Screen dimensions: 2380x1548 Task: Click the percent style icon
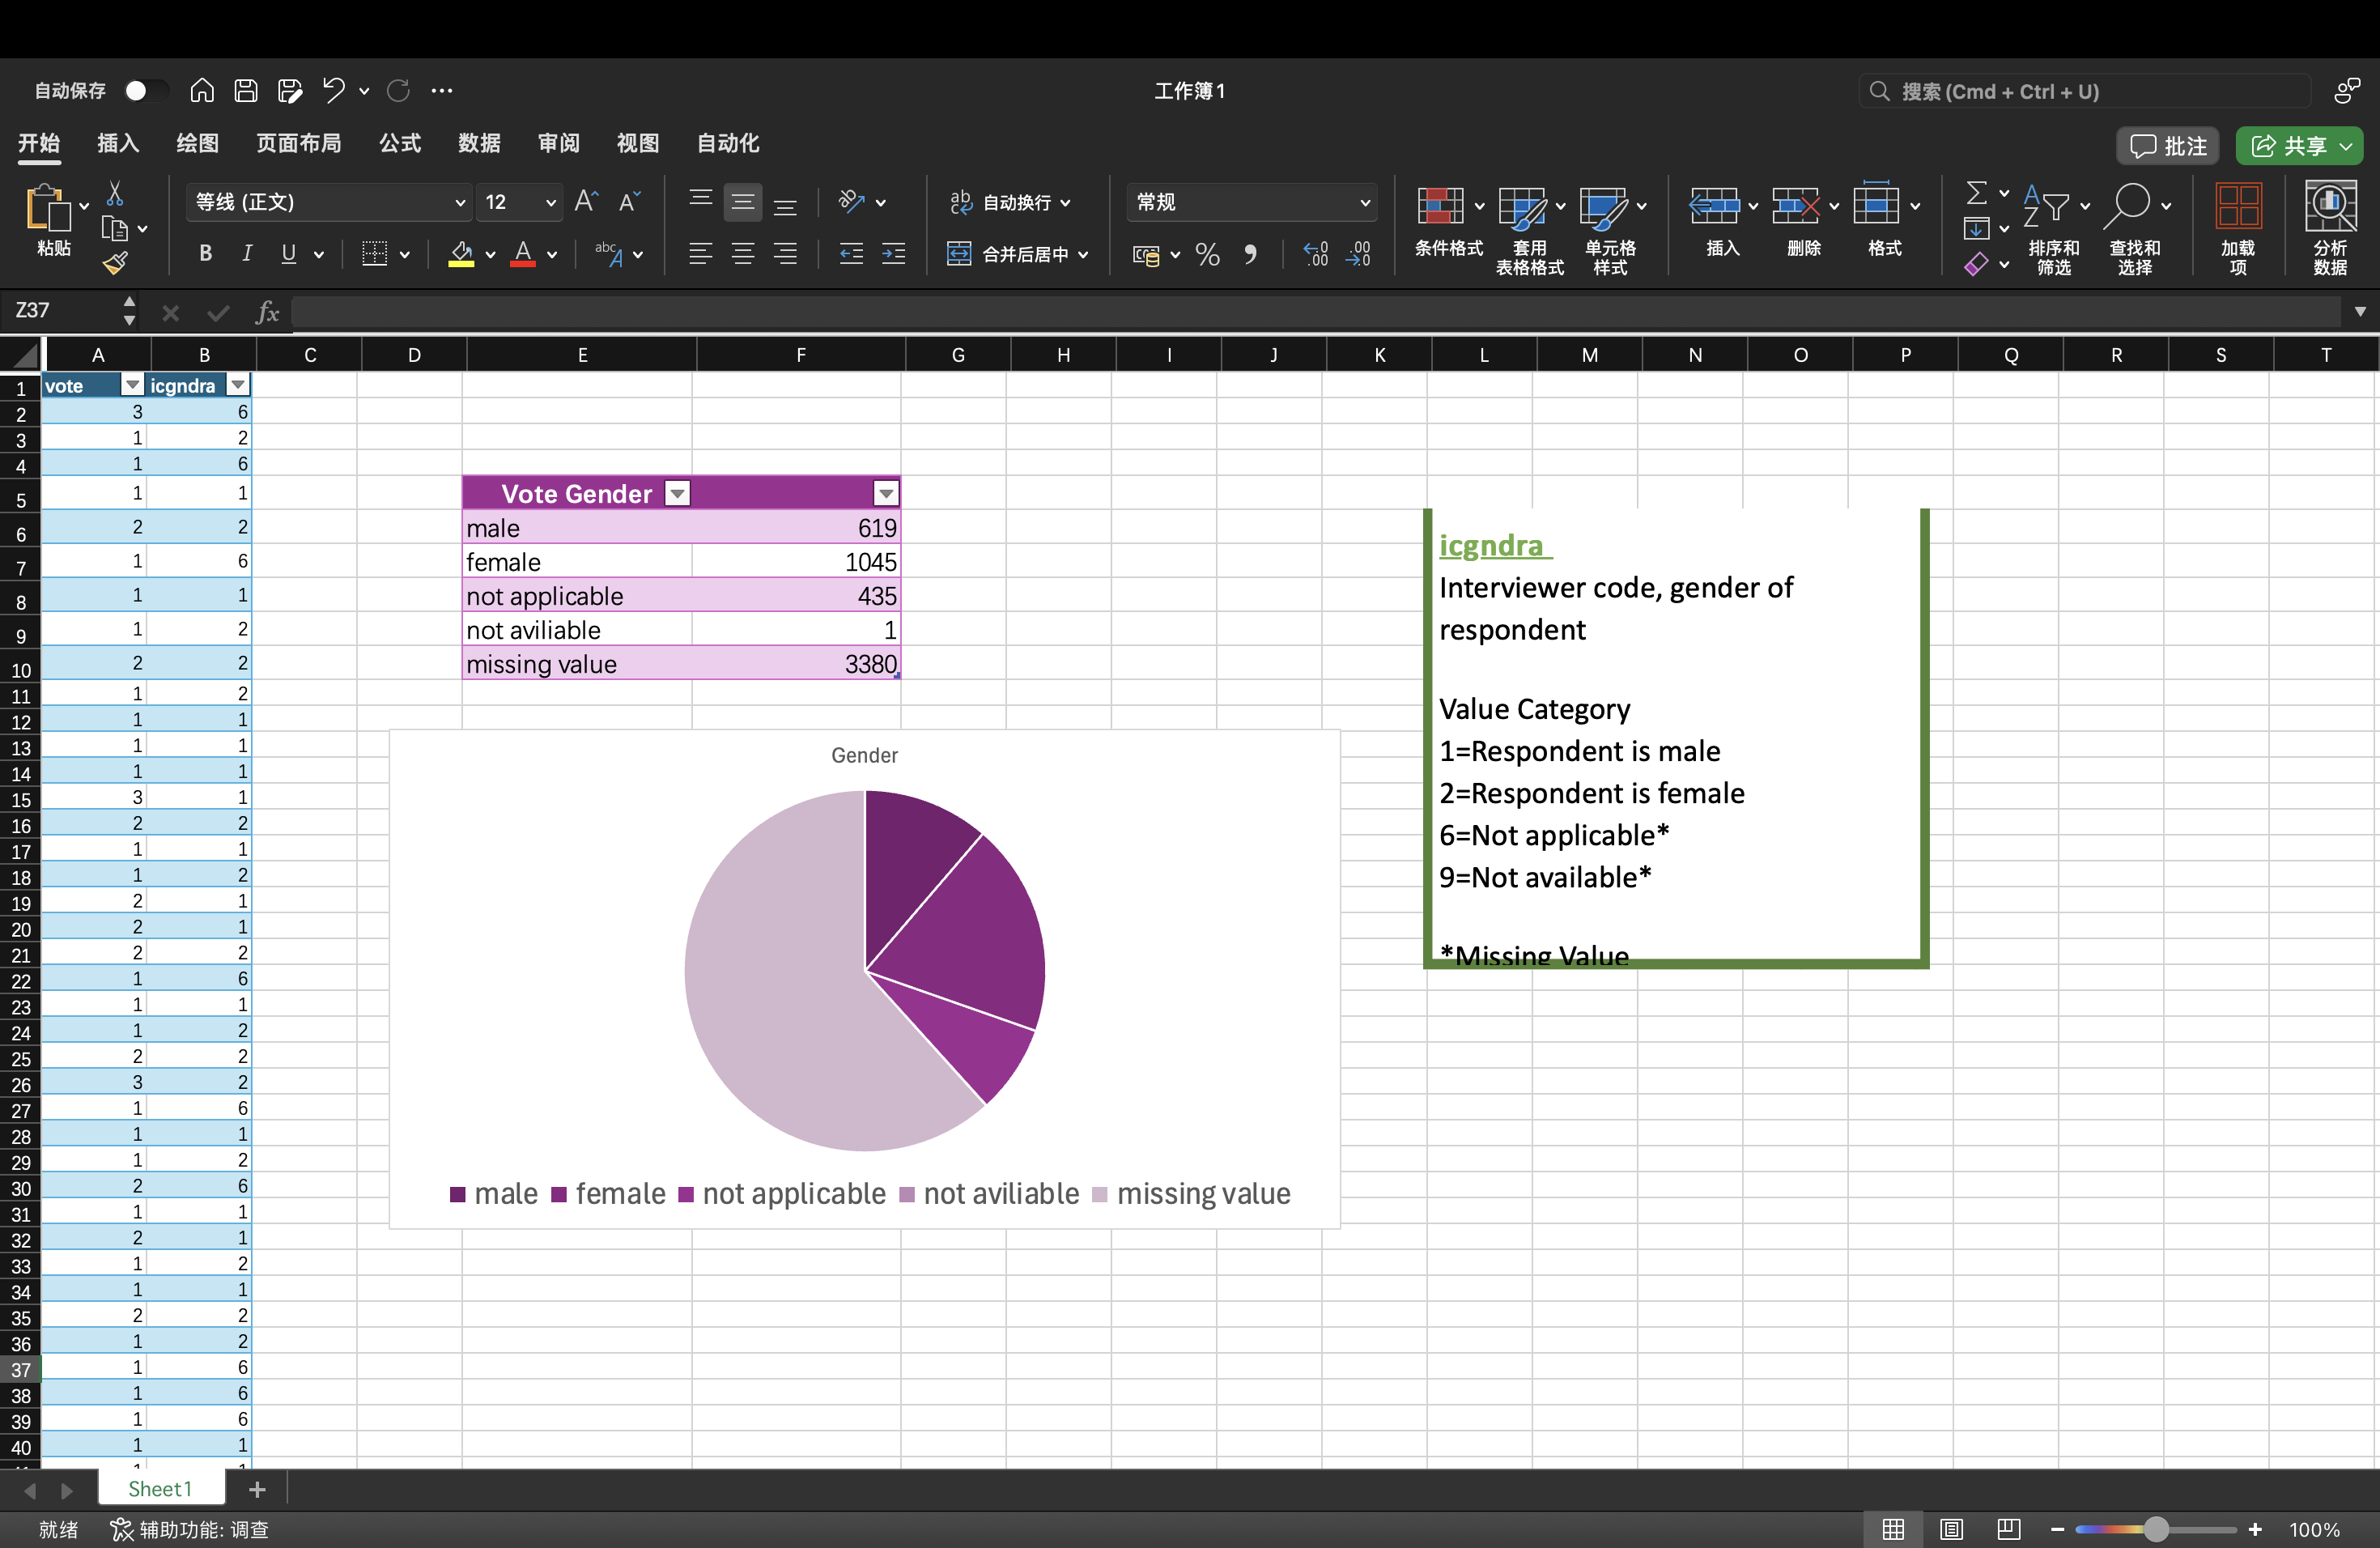(x=1207, y=255)
